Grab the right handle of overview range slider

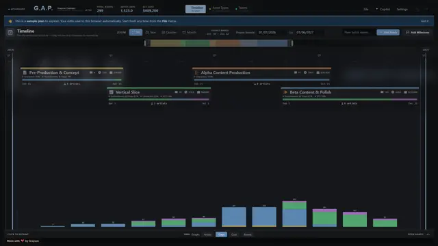click(x=292, y=43)
